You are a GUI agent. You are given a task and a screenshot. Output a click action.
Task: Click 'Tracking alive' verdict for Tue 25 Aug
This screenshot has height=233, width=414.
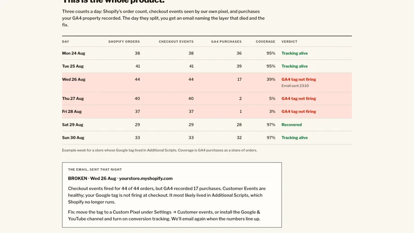coord(294,66)
